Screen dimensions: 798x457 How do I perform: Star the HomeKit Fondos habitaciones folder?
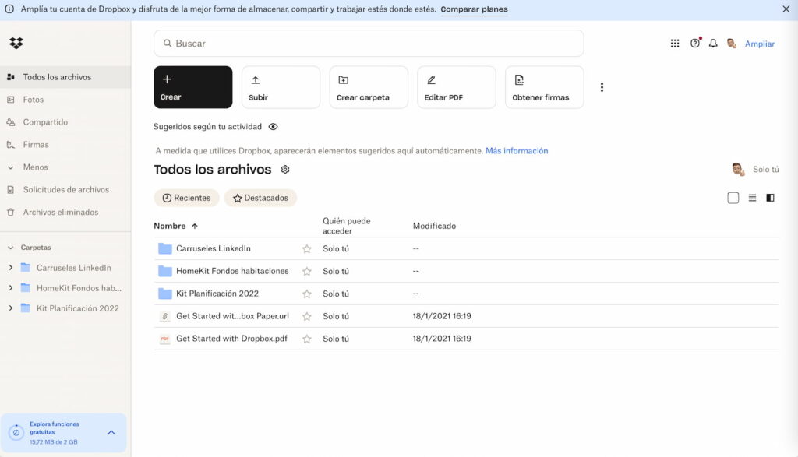307,272
